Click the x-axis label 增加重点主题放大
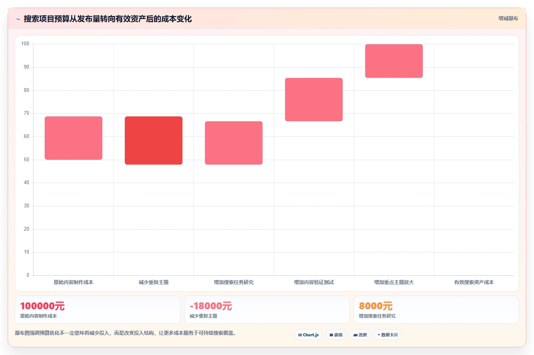 [394, 282]
